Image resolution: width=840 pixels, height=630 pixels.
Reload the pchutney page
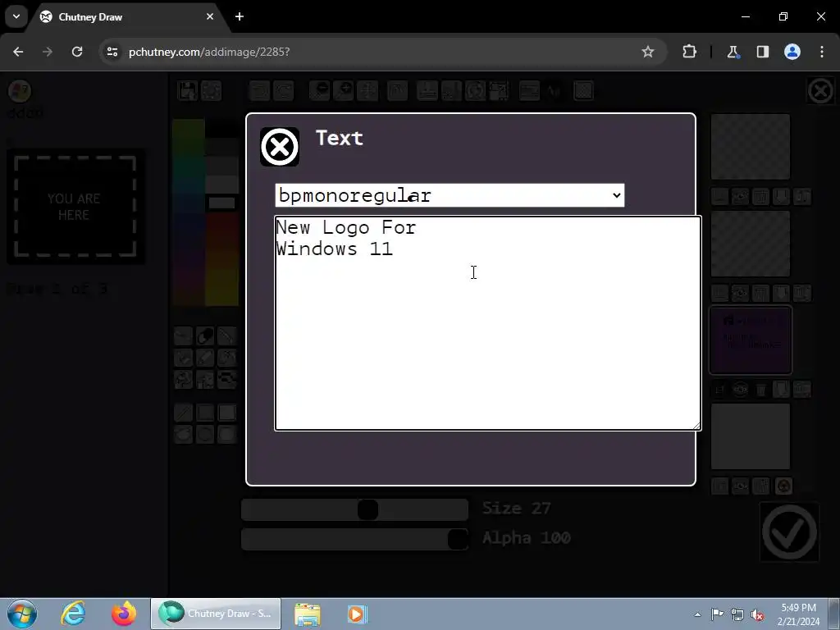click(x=77, y=52)
